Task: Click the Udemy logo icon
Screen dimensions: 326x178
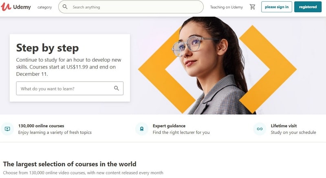Action: [6, 7]
